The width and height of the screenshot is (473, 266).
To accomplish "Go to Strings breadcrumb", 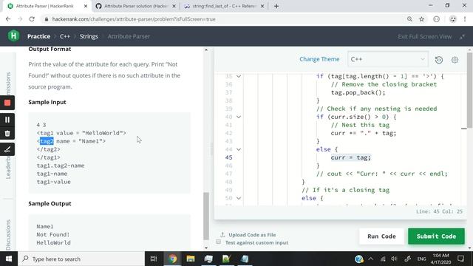I will [89, 36].
